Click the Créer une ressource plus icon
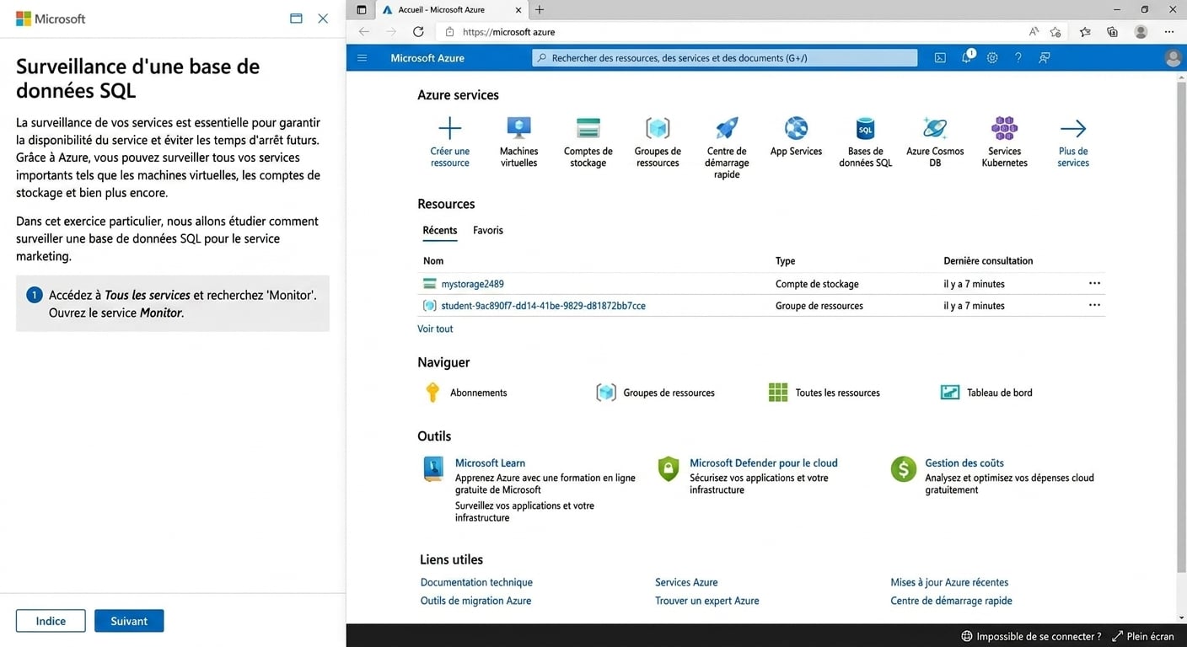Image resolution: width=1187 pixels, height=647 pixels. coord(450,128)
